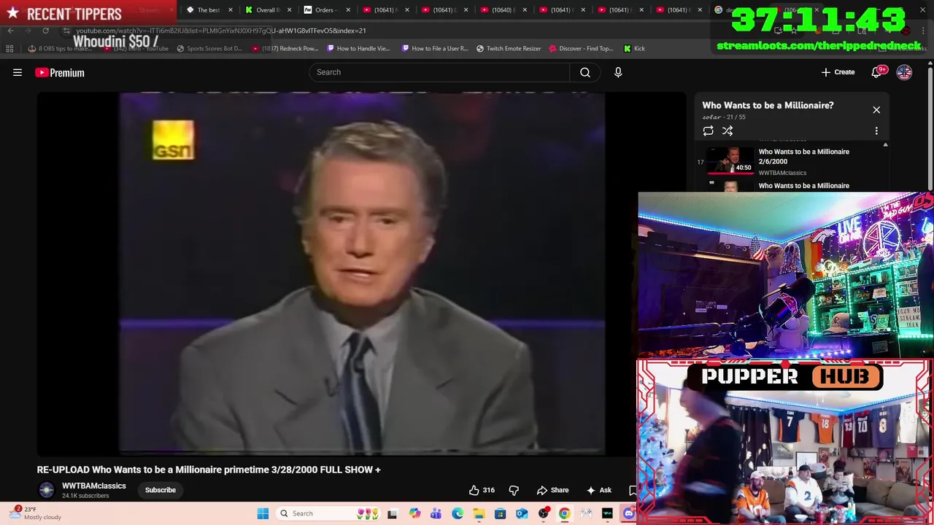Open Discord from the taskbar
This screenshot has height=525, width=934.
pos(629,514)
